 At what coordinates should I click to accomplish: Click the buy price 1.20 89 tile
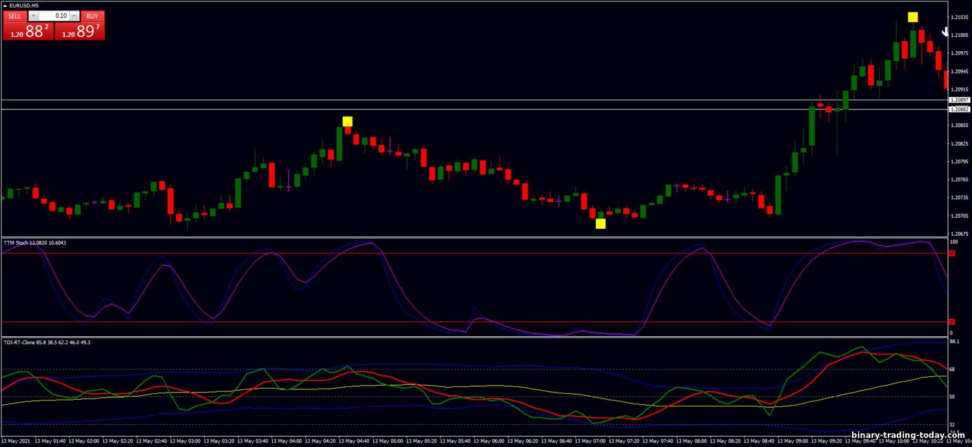pos(80,30)
